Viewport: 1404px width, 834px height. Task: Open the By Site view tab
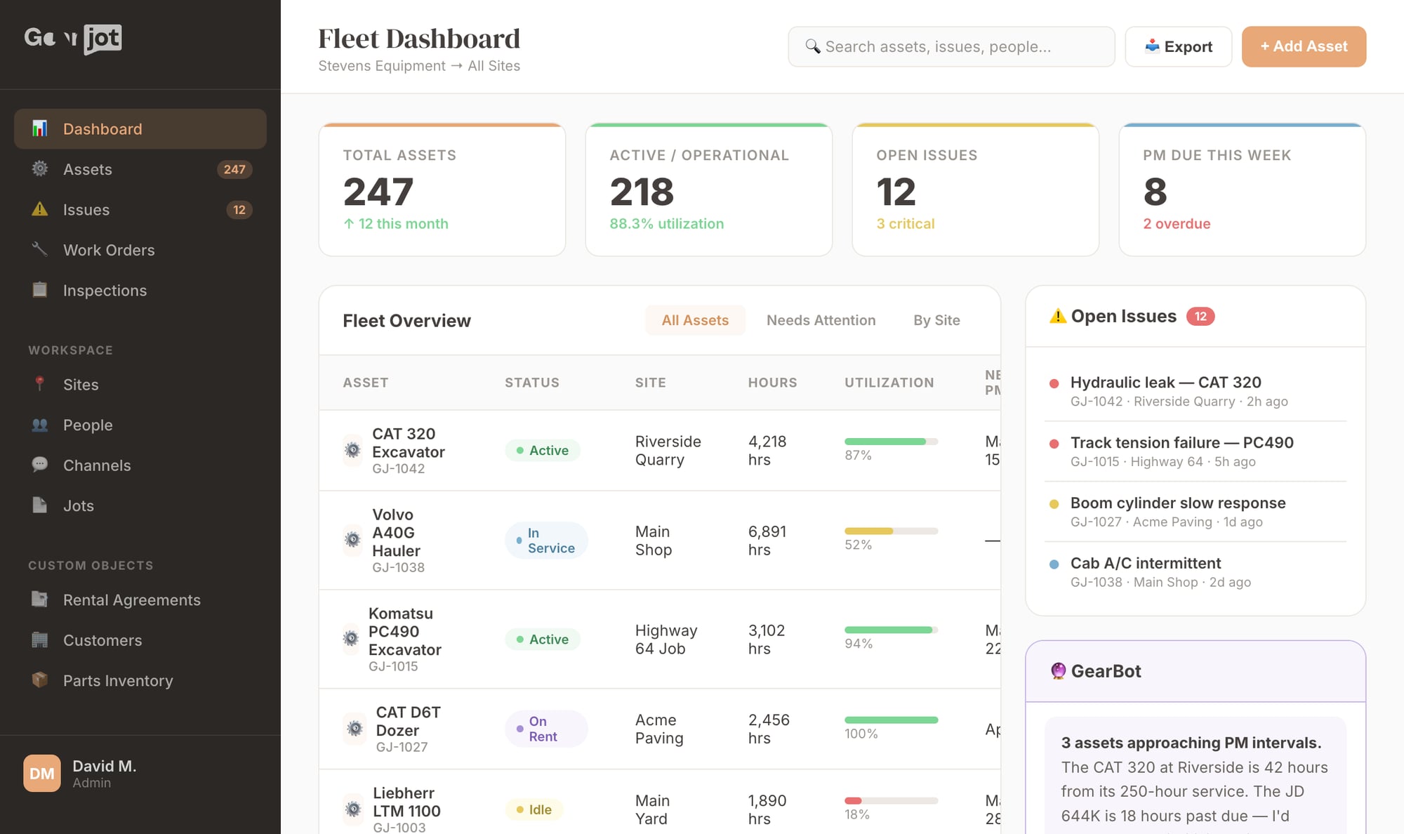click(936, 320)
